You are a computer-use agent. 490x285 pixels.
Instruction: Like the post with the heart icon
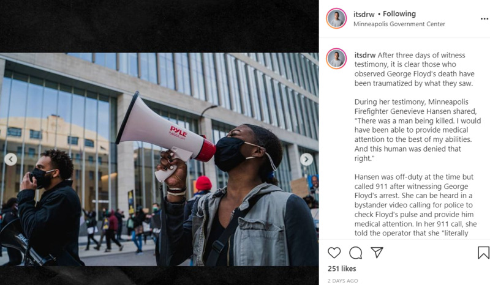point(334,253)
